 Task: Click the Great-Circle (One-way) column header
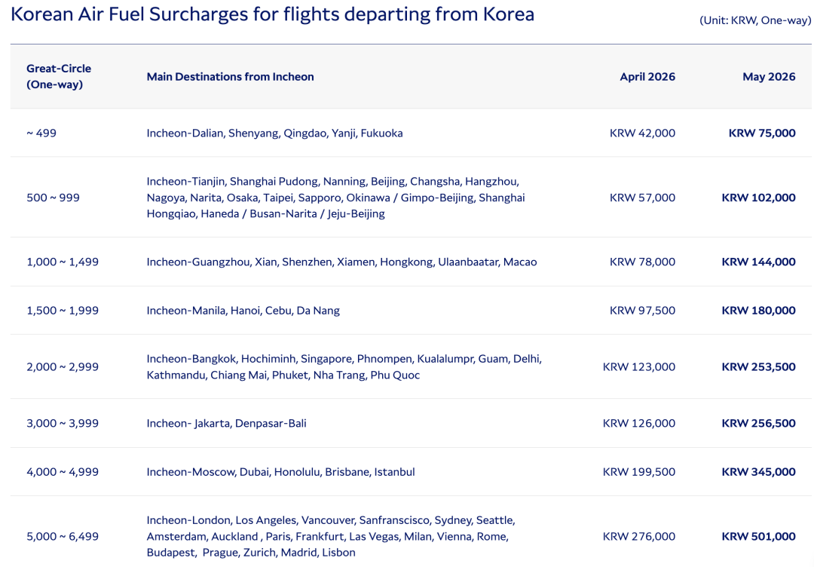click(59, 76)
